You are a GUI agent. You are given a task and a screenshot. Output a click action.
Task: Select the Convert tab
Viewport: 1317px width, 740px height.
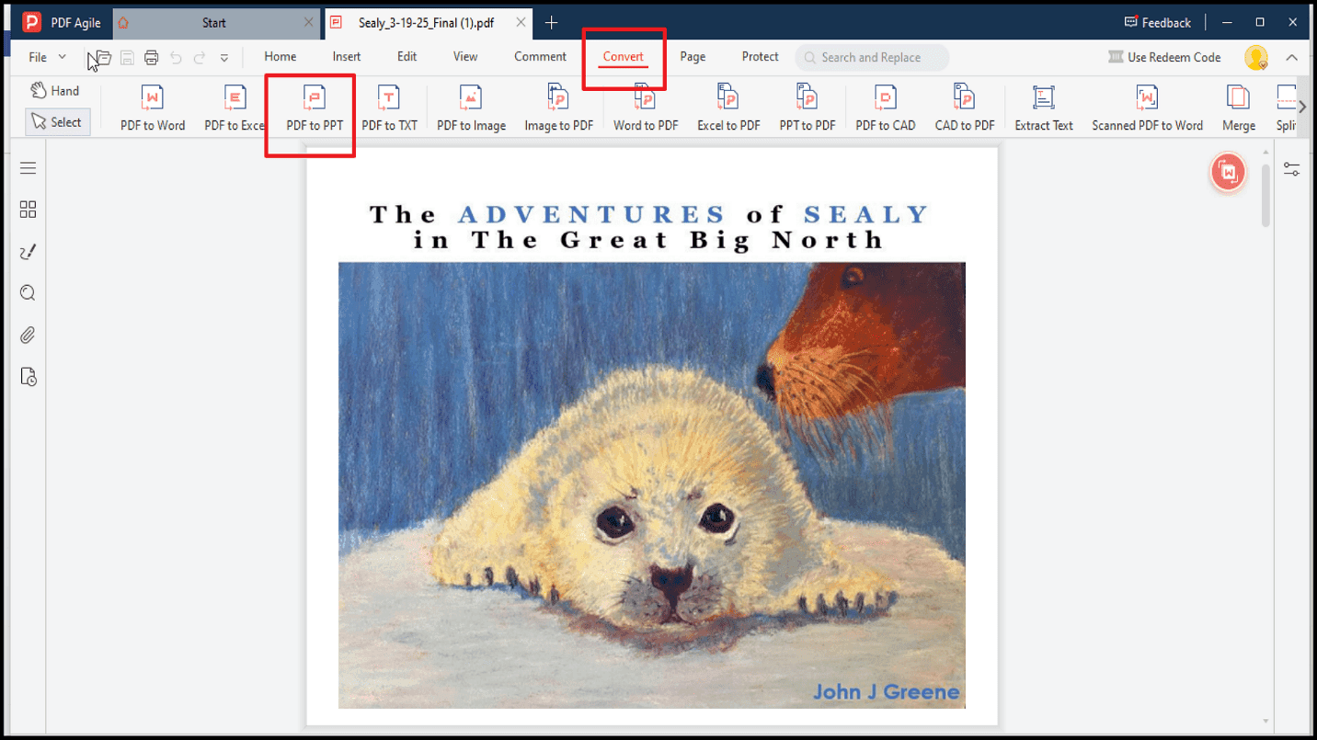click(x=623, y=57)
